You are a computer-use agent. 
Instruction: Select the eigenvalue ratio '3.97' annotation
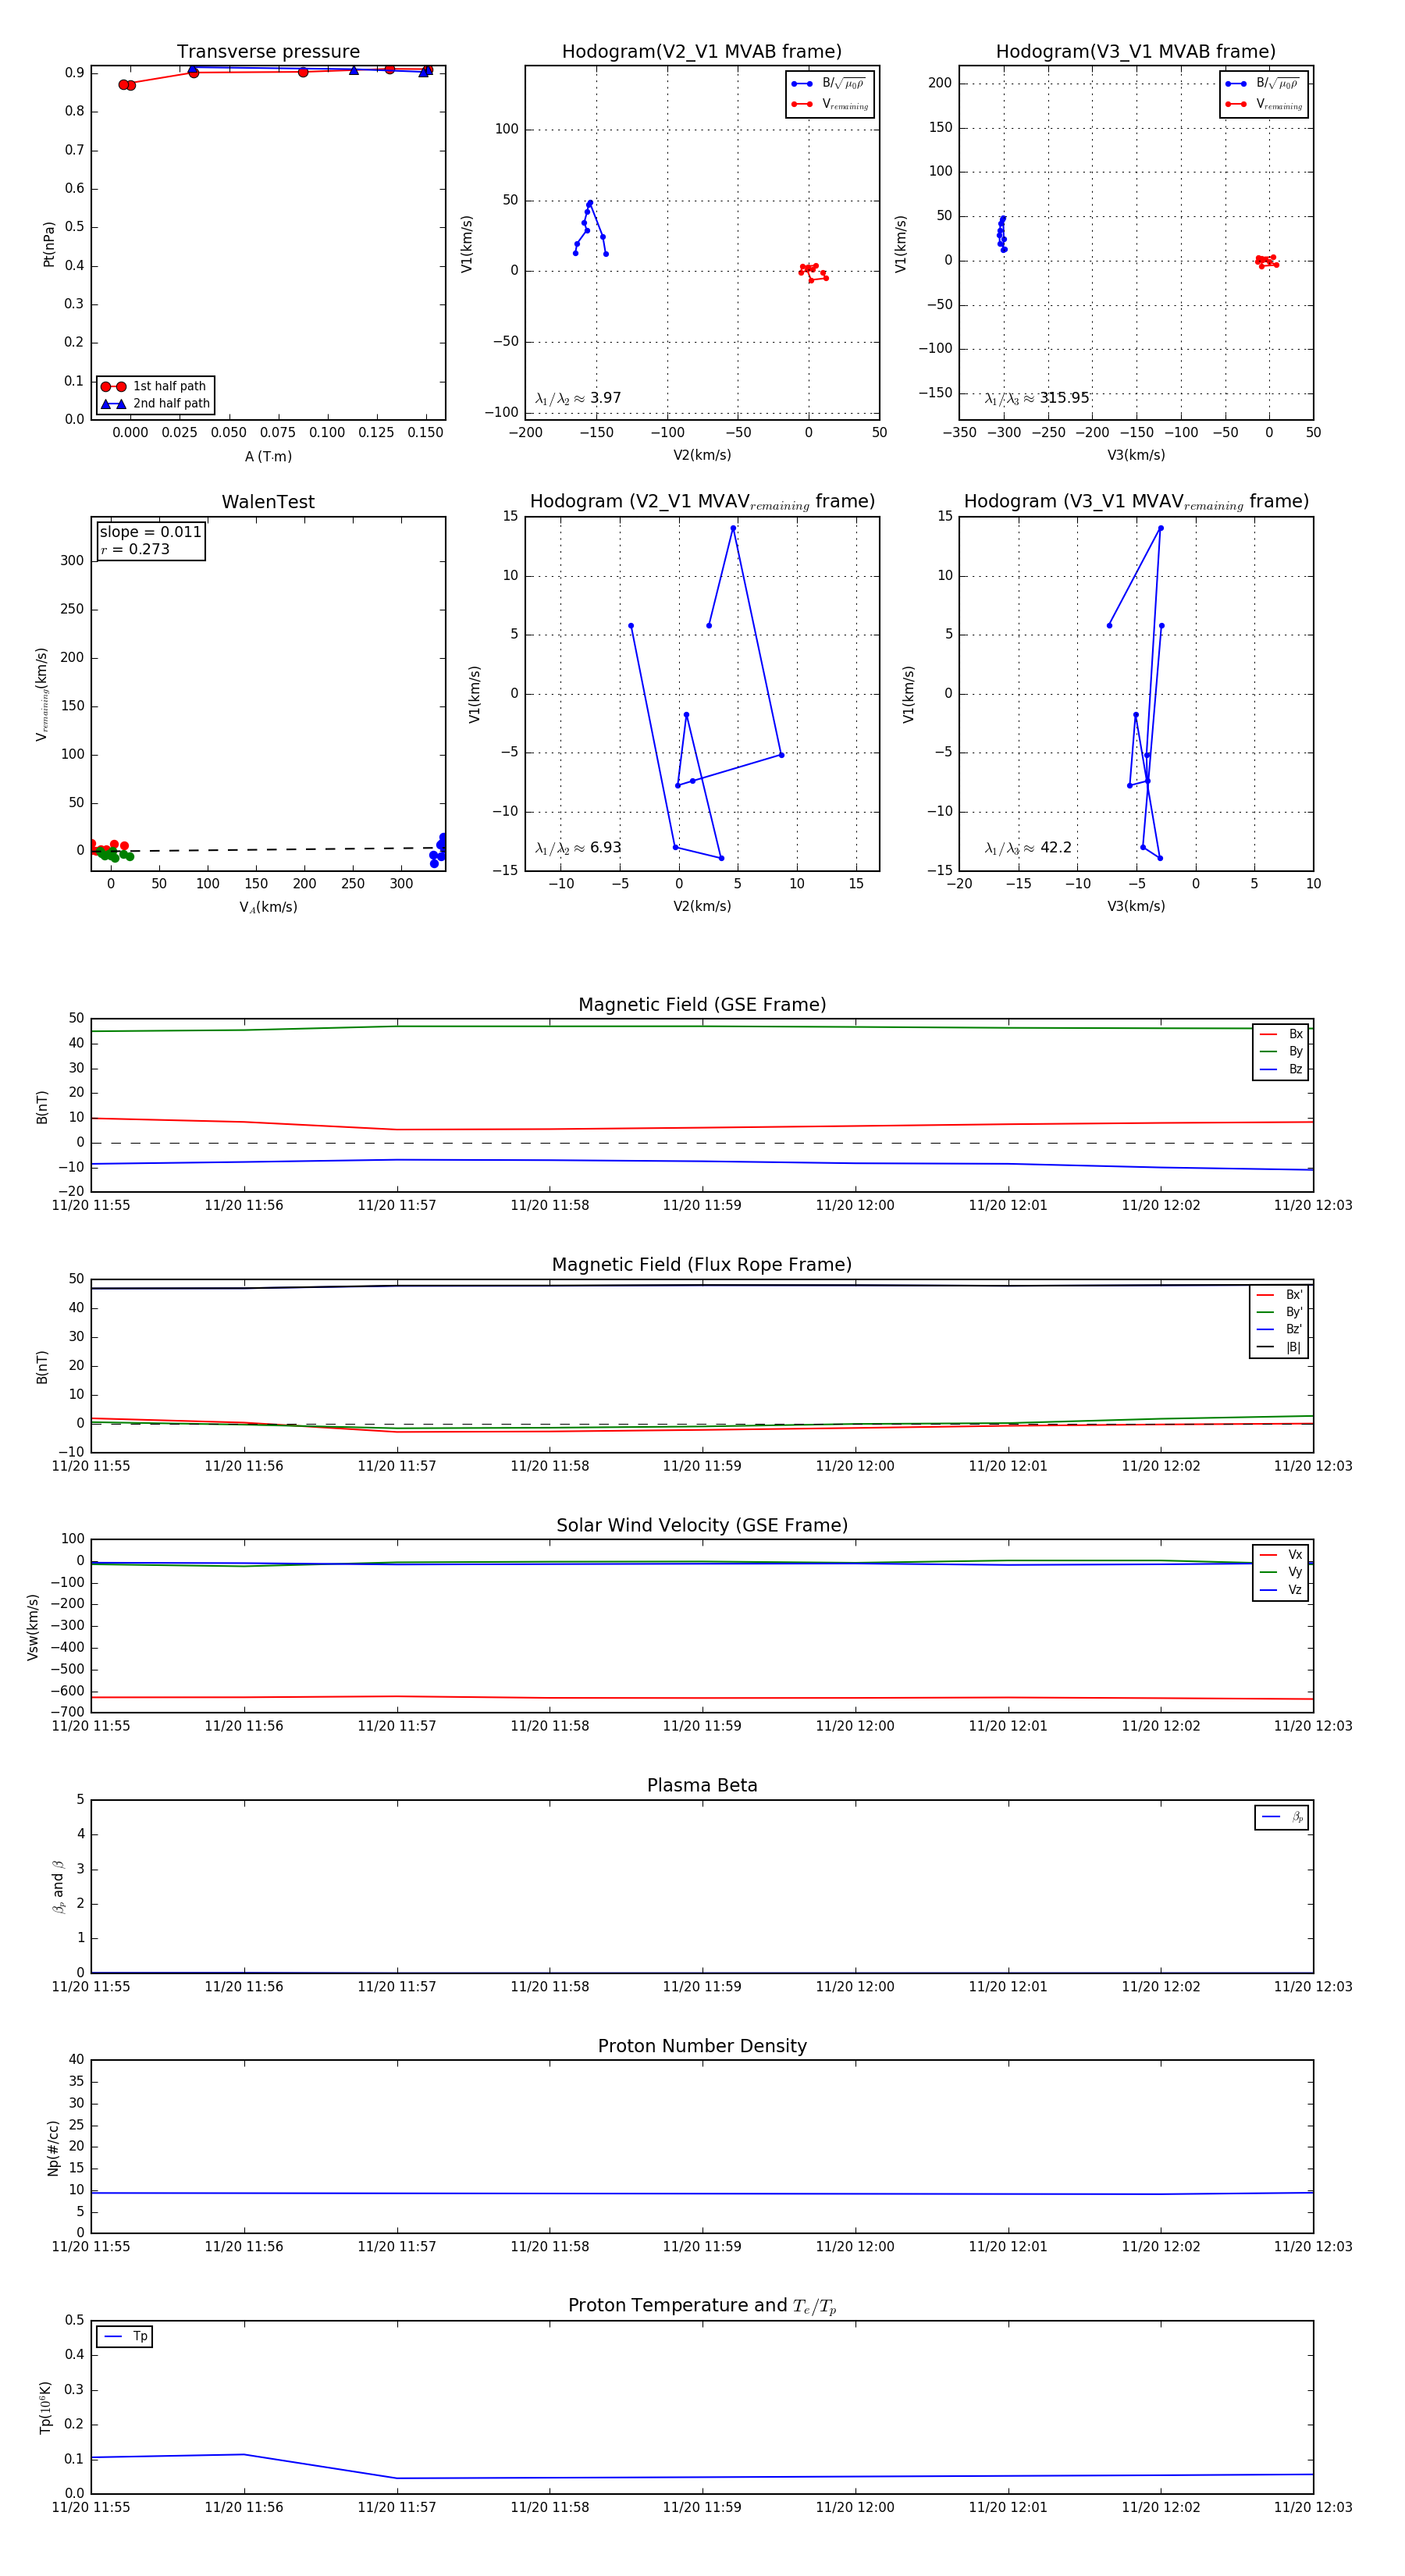coord(578,398)
